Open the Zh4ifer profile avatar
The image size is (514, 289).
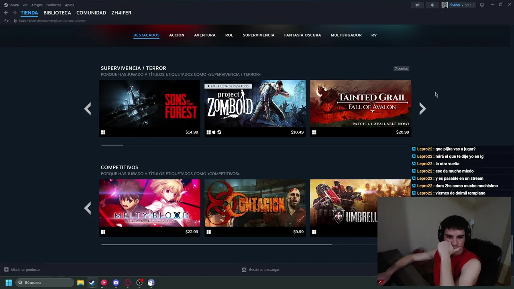pyautogui.click(x=445, y=5)
